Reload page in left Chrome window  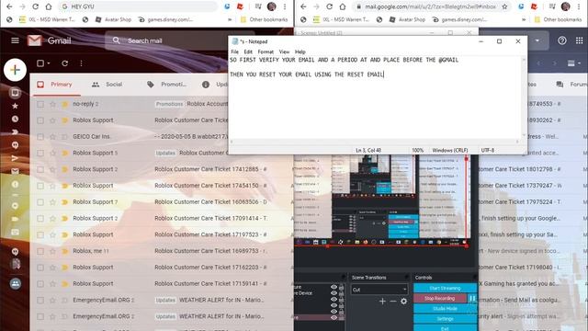pos(35,6)
